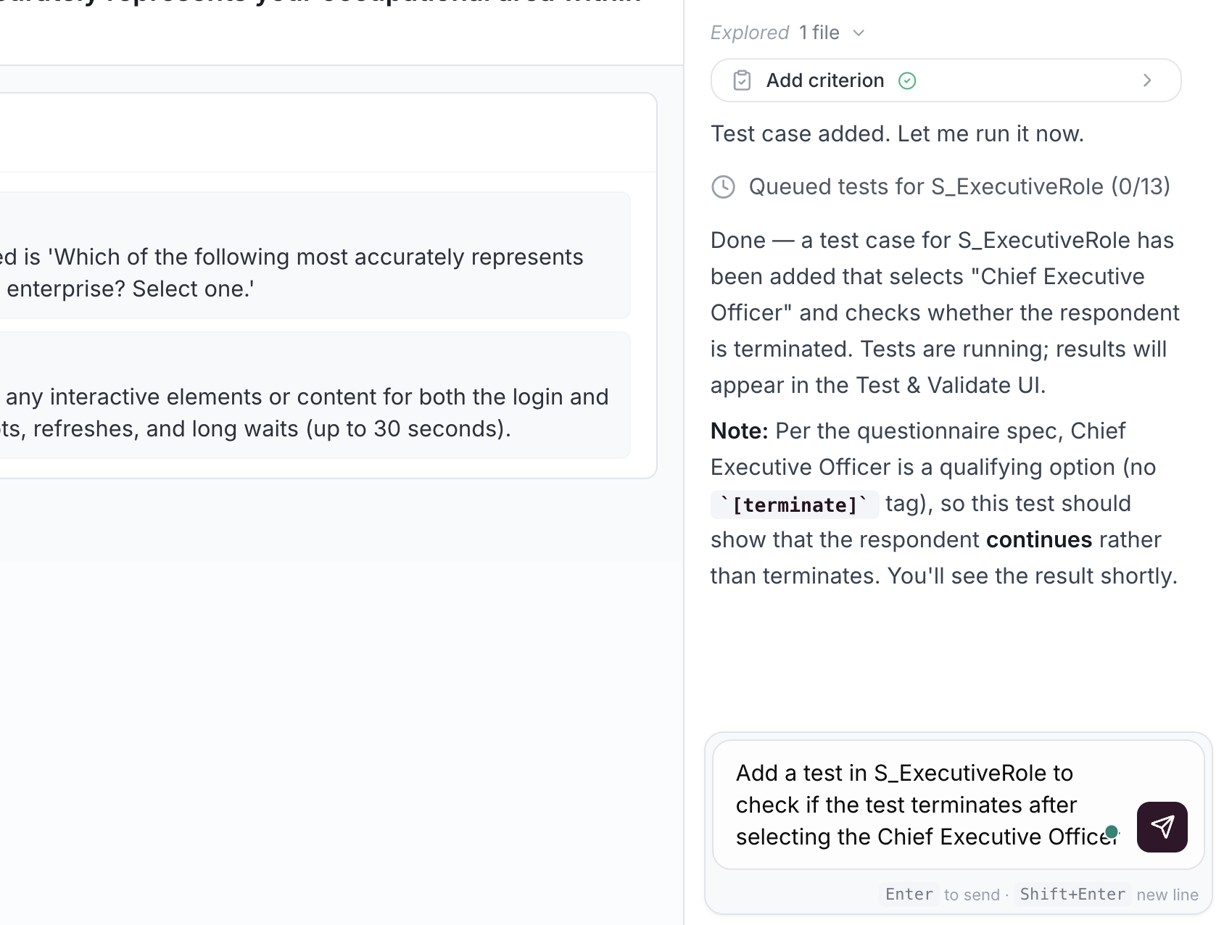Click the Shift+Enter key hint label
The image size is (1224, 925).
click(x=1072, y=895)
